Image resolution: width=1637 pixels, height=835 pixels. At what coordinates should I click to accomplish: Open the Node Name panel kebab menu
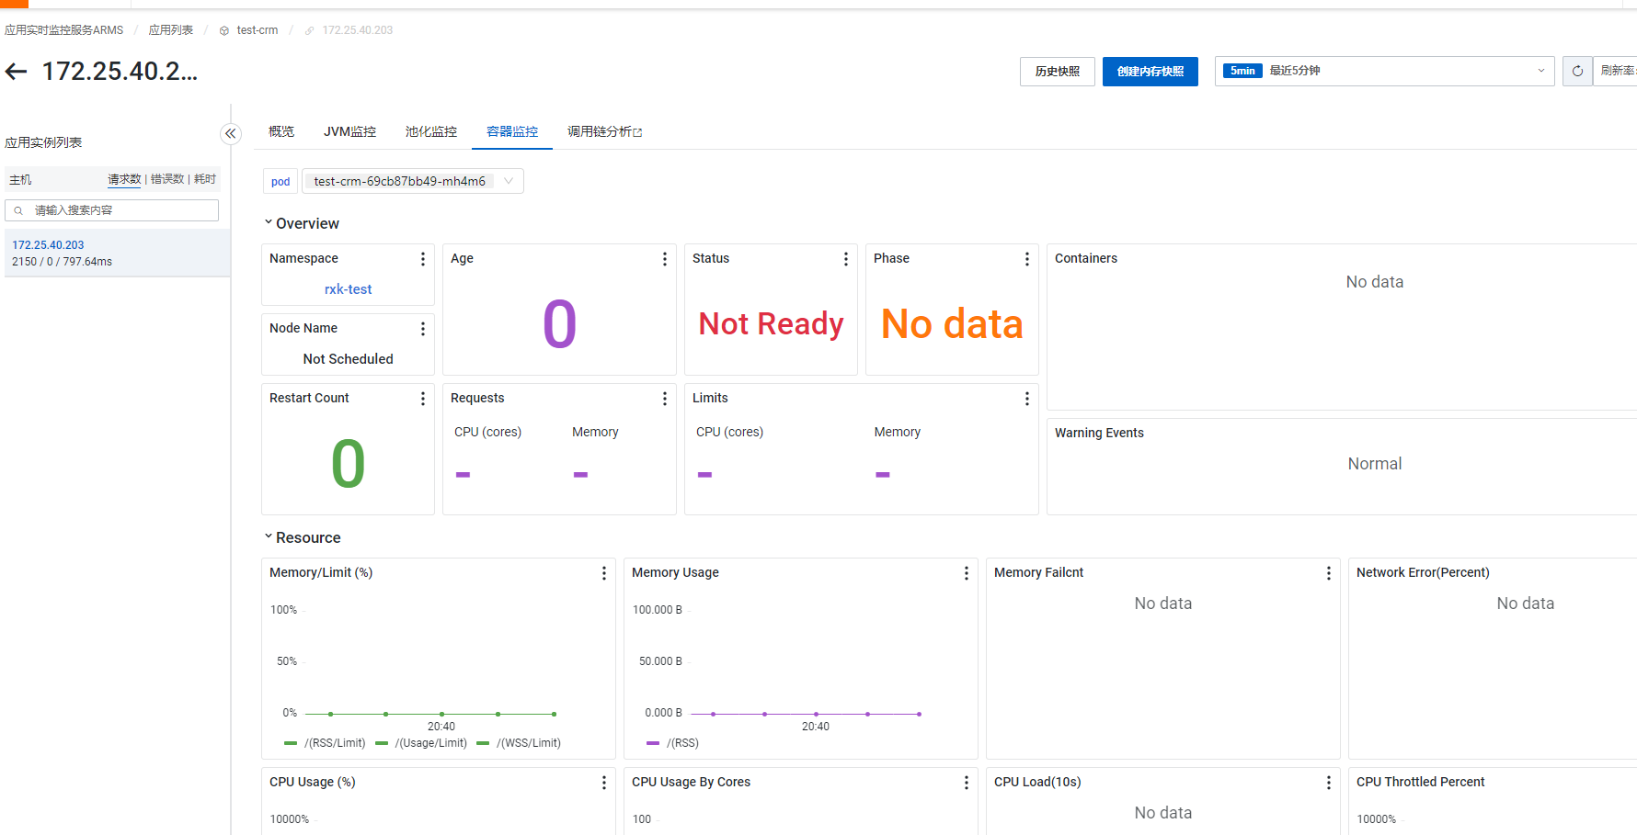click(x=423, y=329)
